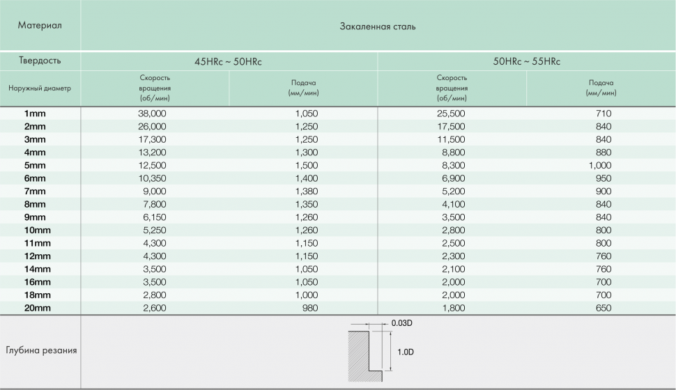Click the "Глубина резания" label
The height and width of the screenshot is (390, 676).
pyautogui.click(x=40, y=350)
